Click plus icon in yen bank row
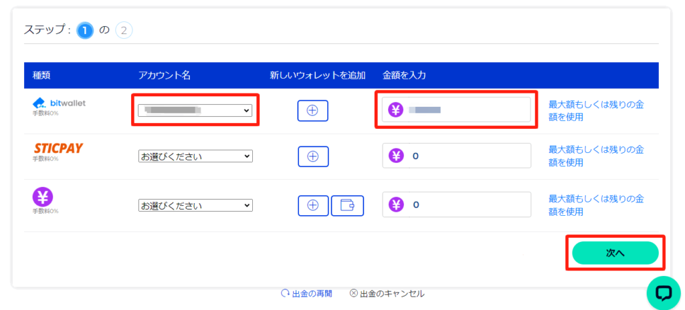 [x=312, y=205]
